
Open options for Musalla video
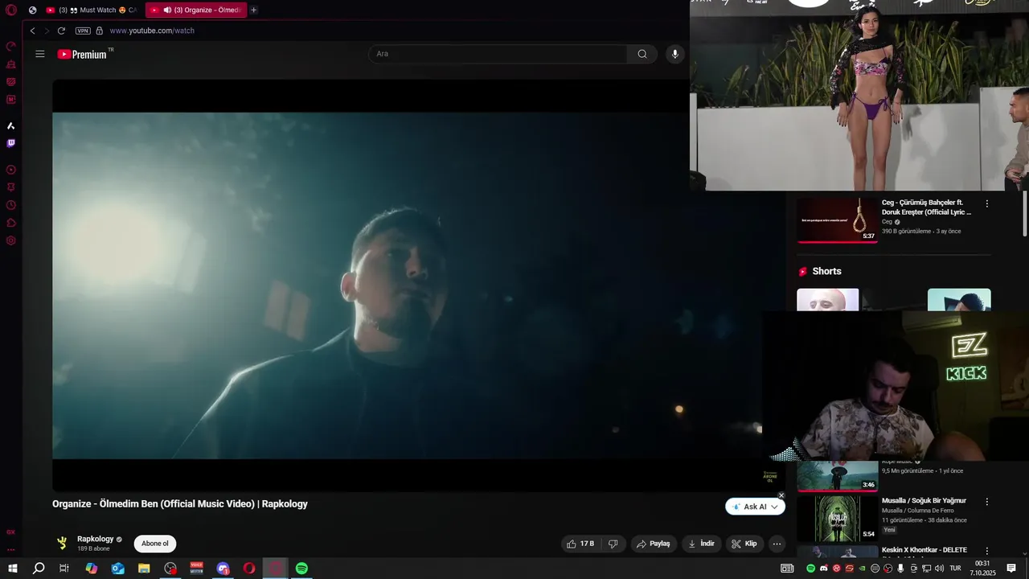point(987,501)
